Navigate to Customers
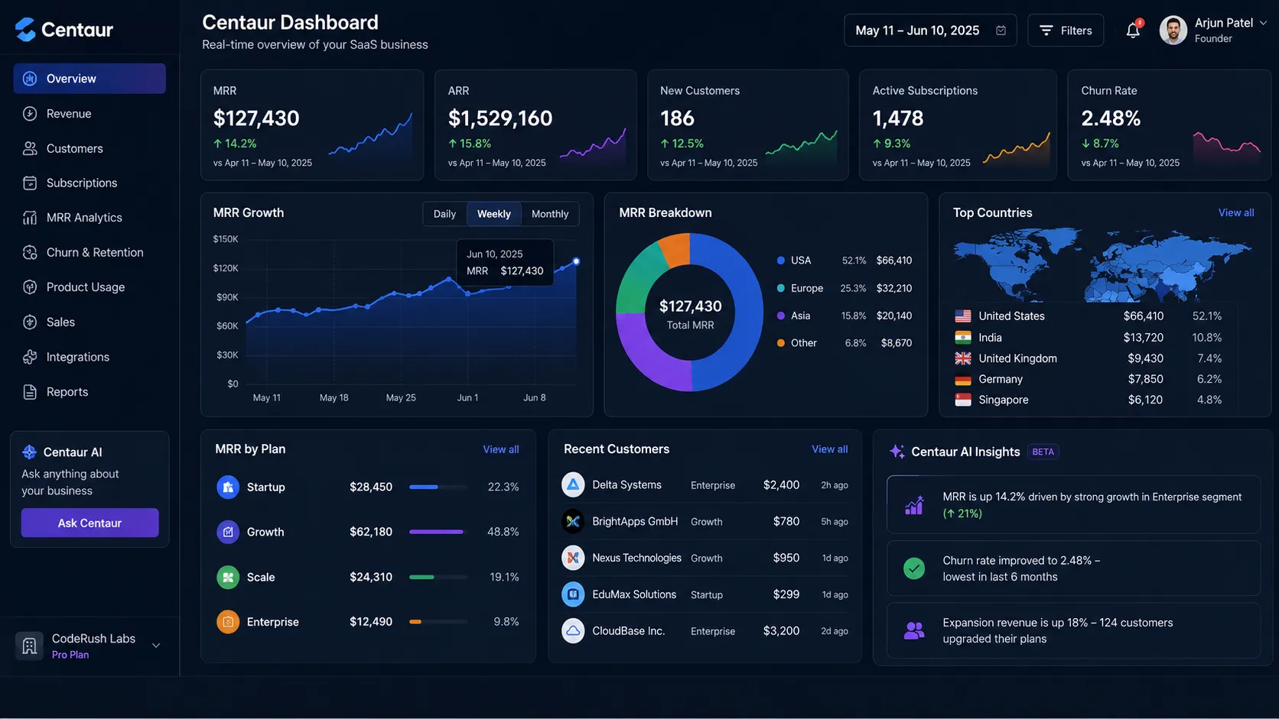1279x719 pixels. (89, 148)
